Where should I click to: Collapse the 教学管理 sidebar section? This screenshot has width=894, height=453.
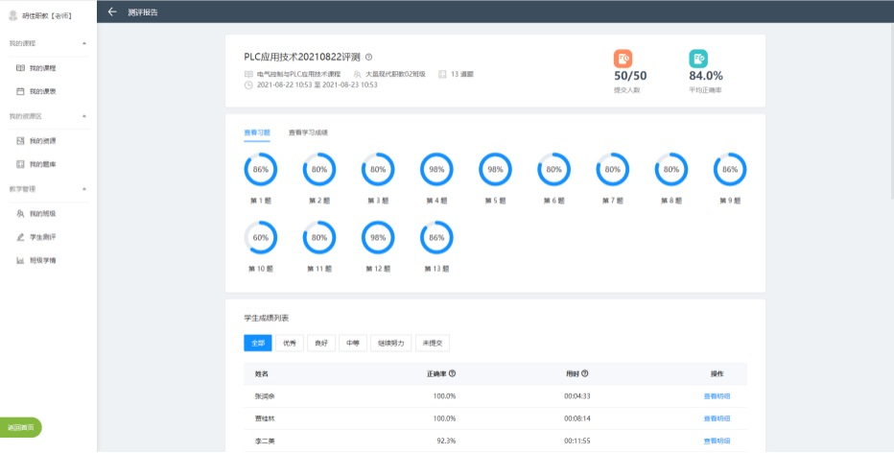84,189
